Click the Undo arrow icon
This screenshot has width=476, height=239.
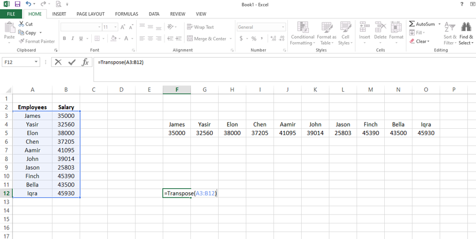click(x=28, y=4)
